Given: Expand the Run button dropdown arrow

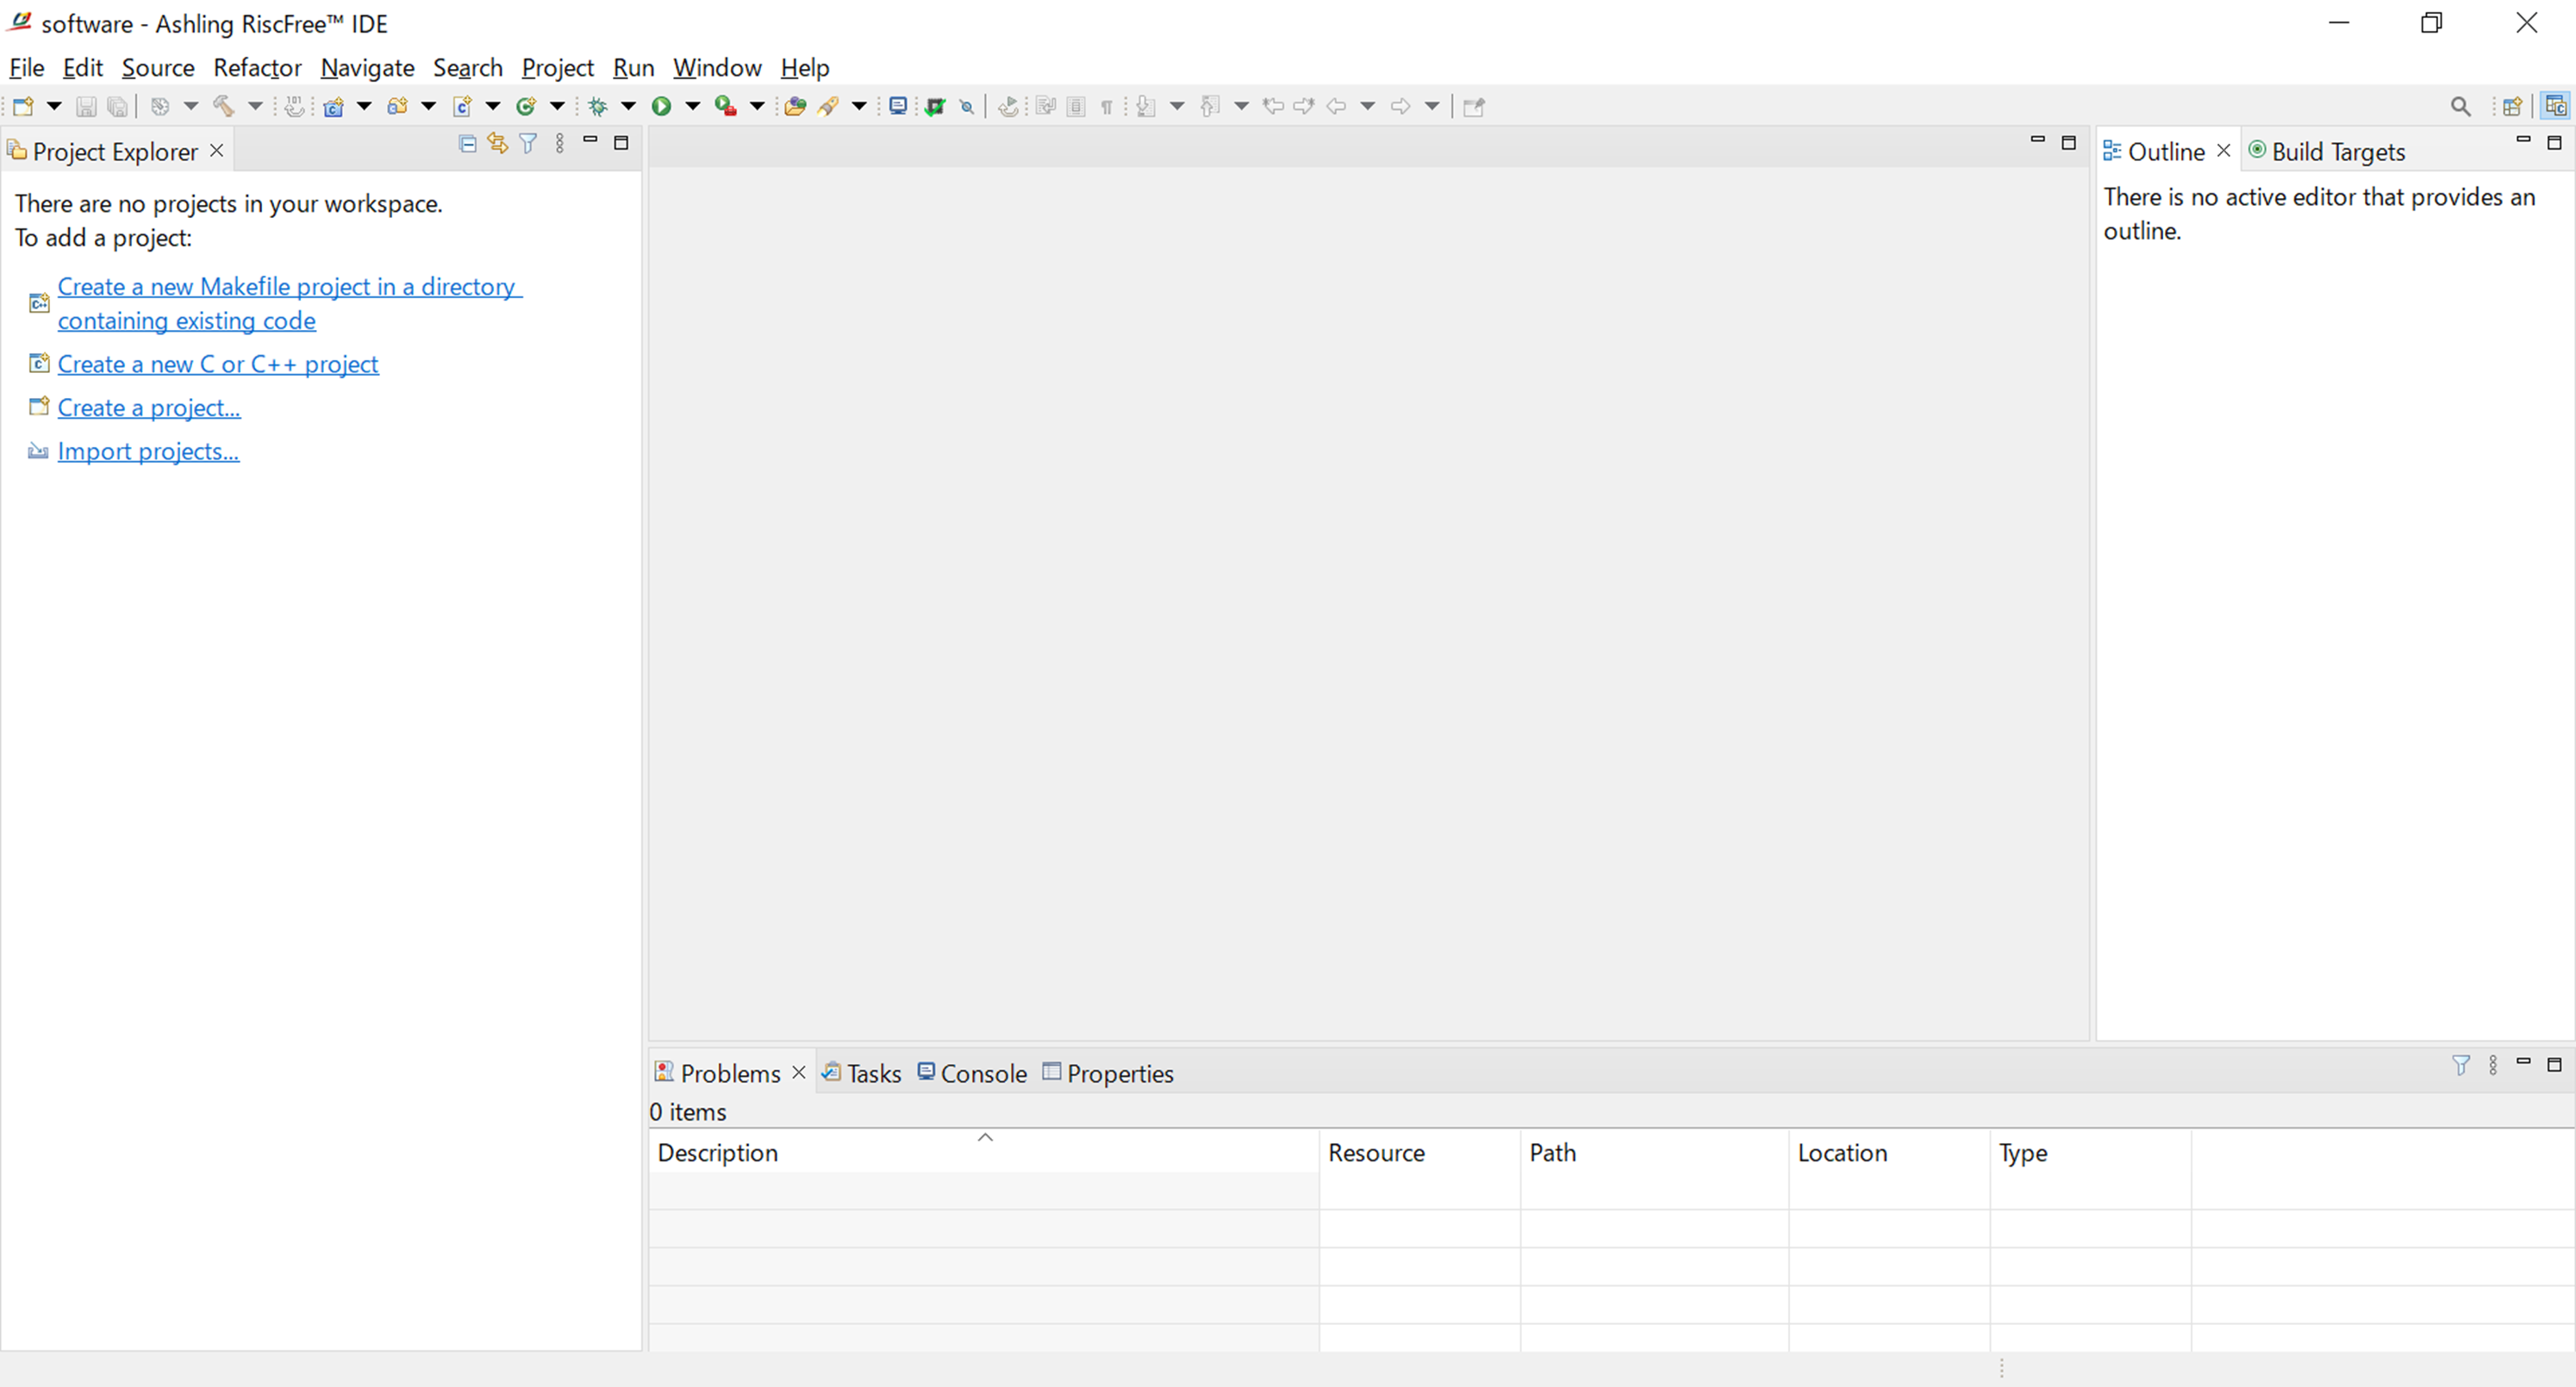Looking at the screenshot, I should tap(692, 106).
